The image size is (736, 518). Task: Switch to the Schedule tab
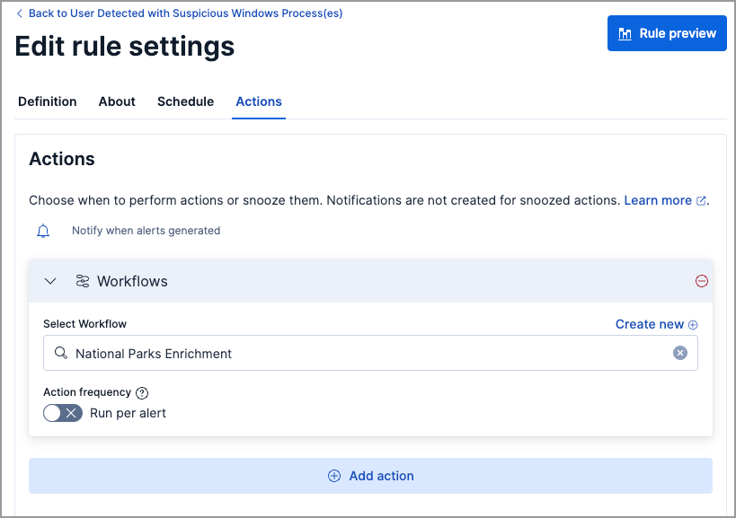point(185,101)
